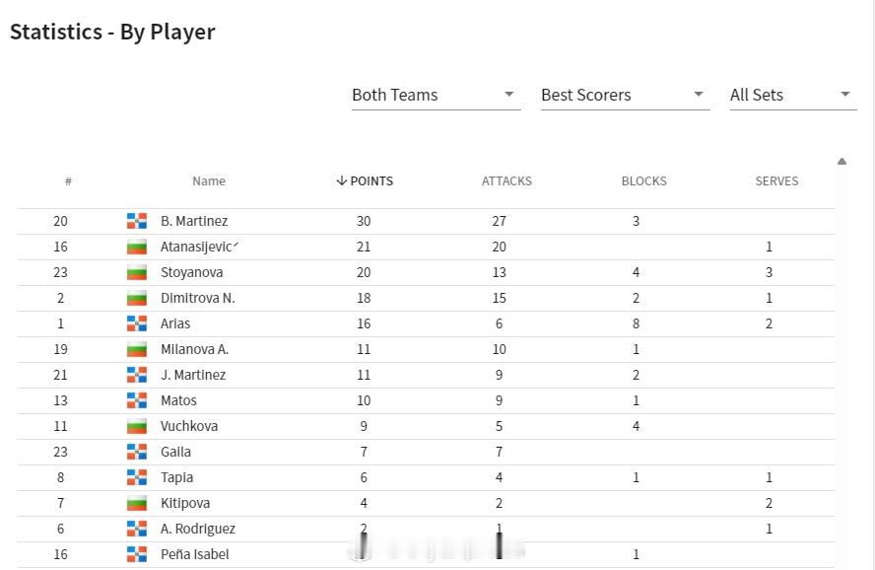The image size is (875, 570).
Task: Click the flag icon next to Stoyanova
Action: click(x=137, y=272)
